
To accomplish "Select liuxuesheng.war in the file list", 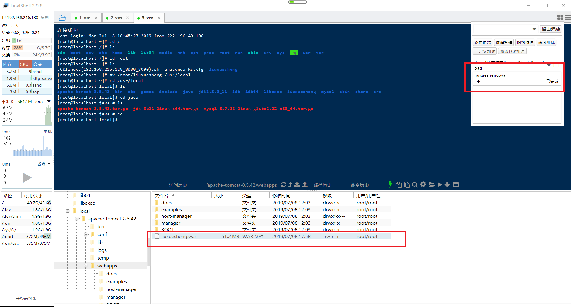I will click(178, 236).
